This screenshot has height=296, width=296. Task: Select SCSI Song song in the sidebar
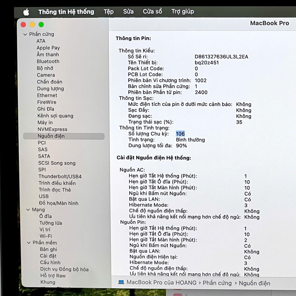(57, 163)
